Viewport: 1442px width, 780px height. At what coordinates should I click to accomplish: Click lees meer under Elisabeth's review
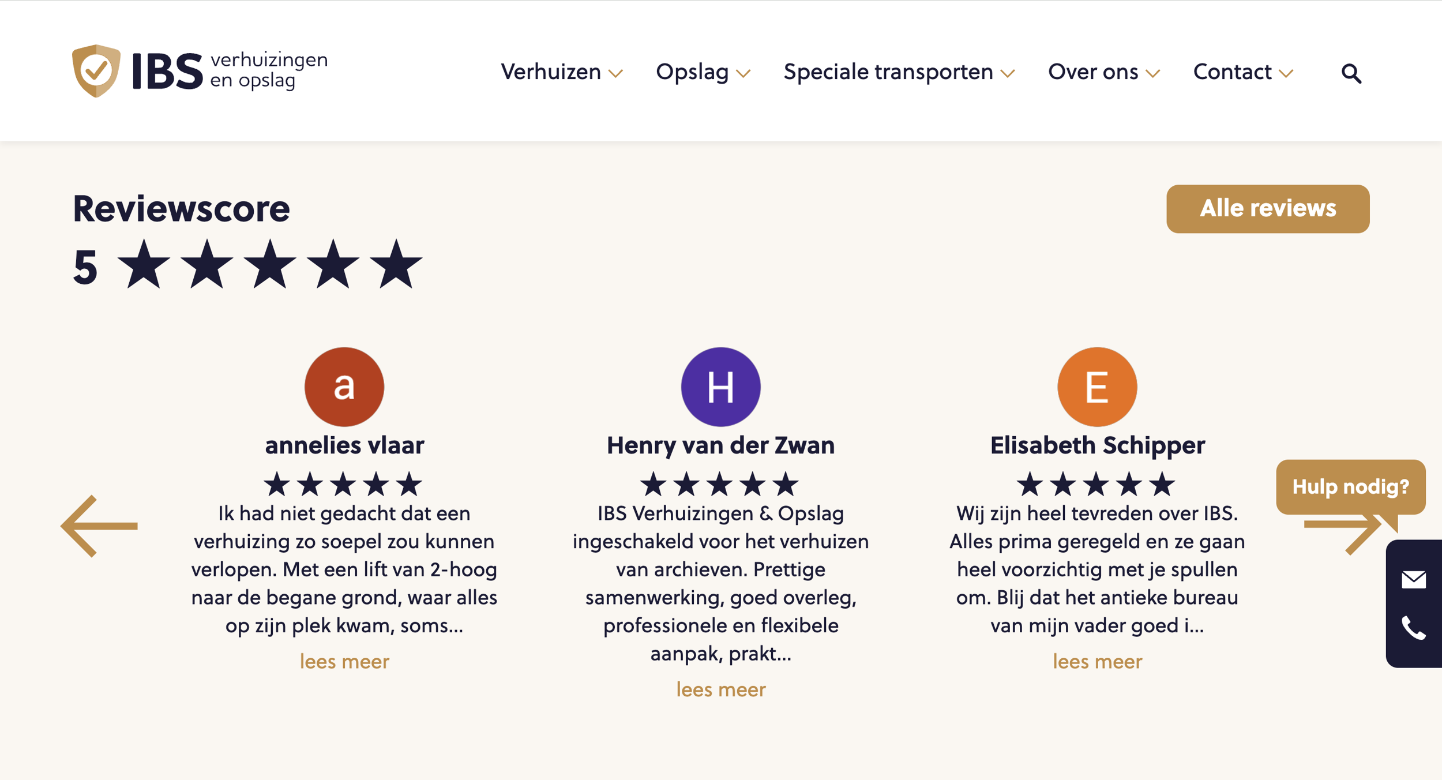1097,661
